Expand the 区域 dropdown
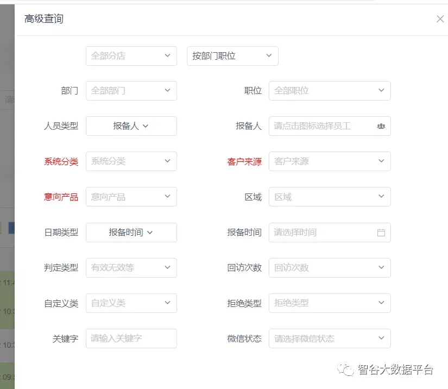Screen dimensions: 448x389 point(329,197)
